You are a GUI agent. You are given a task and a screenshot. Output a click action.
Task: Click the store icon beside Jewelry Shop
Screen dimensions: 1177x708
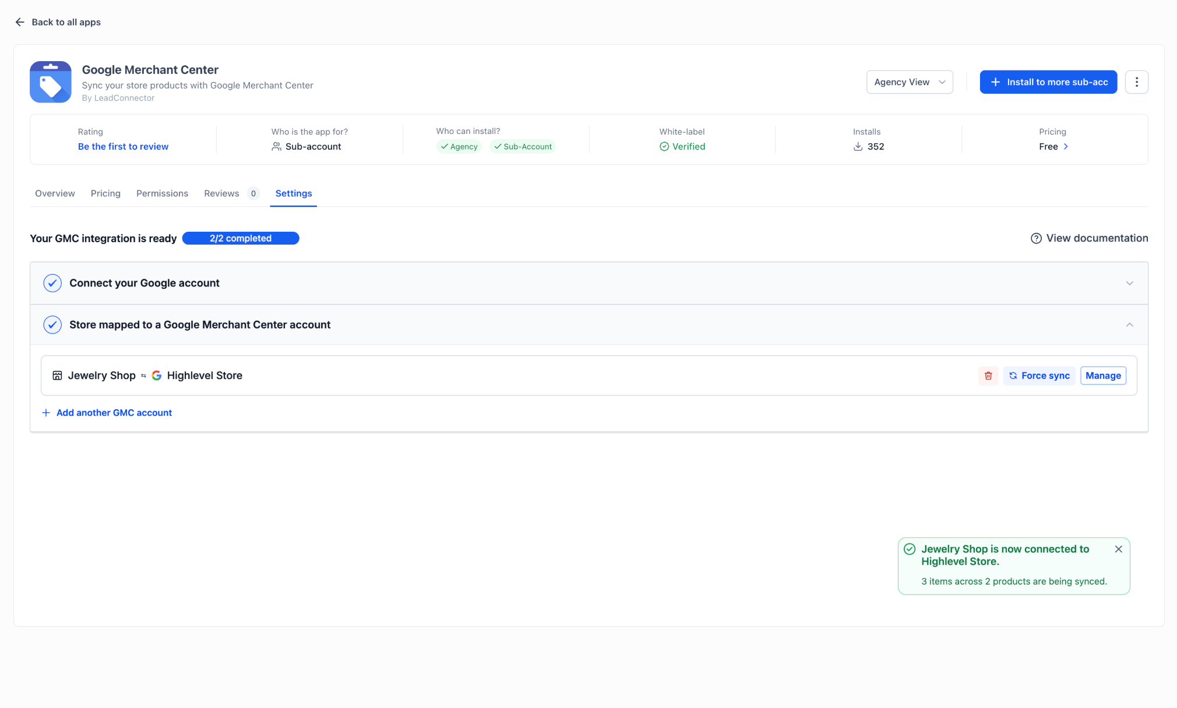pos(57,376)
